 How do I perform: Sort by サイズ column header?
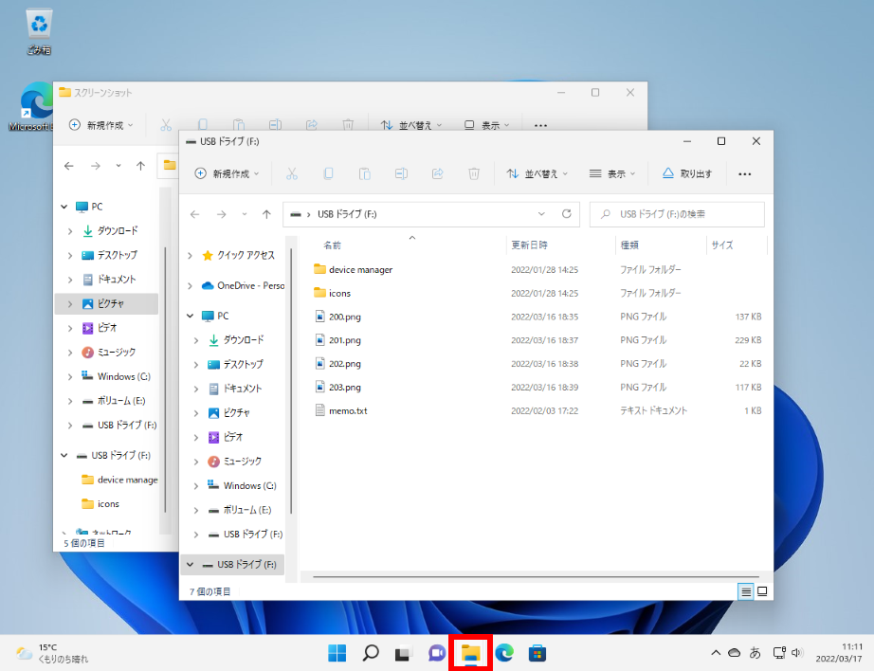point(721,245)
